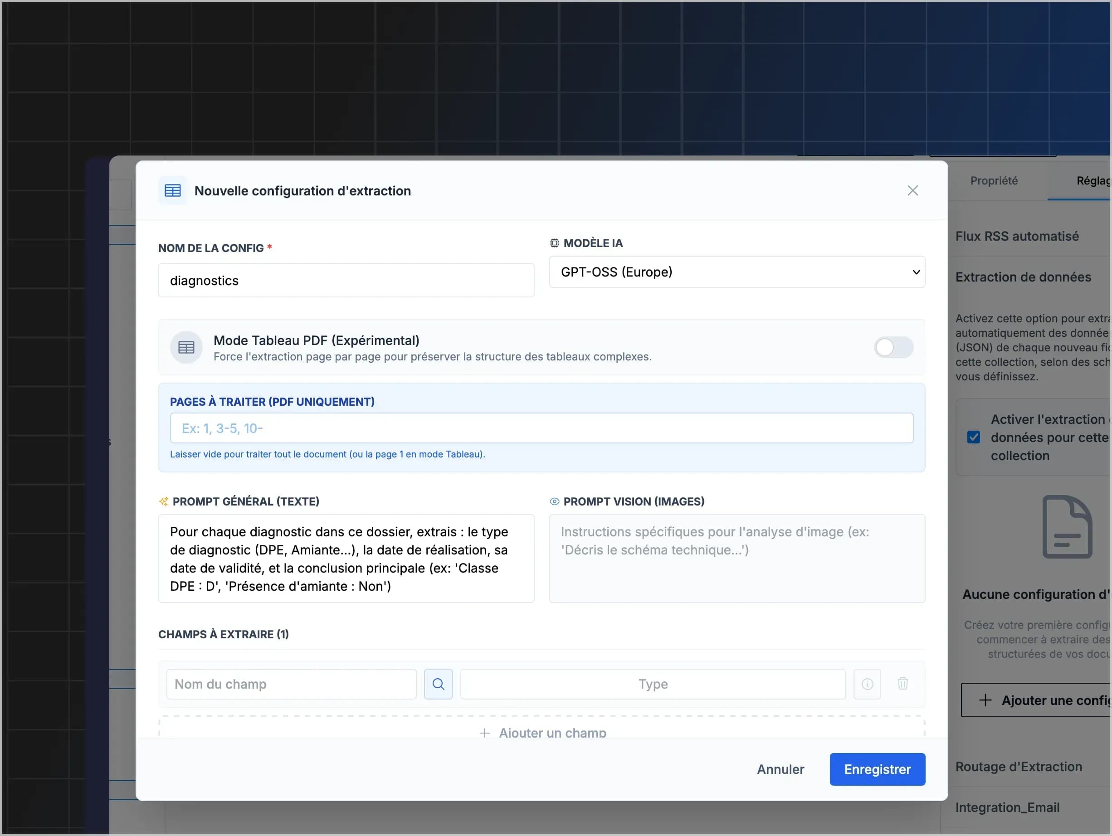Open the Modèle IA dropdown
The image size is (1112, 836).
tap(736, 272)
